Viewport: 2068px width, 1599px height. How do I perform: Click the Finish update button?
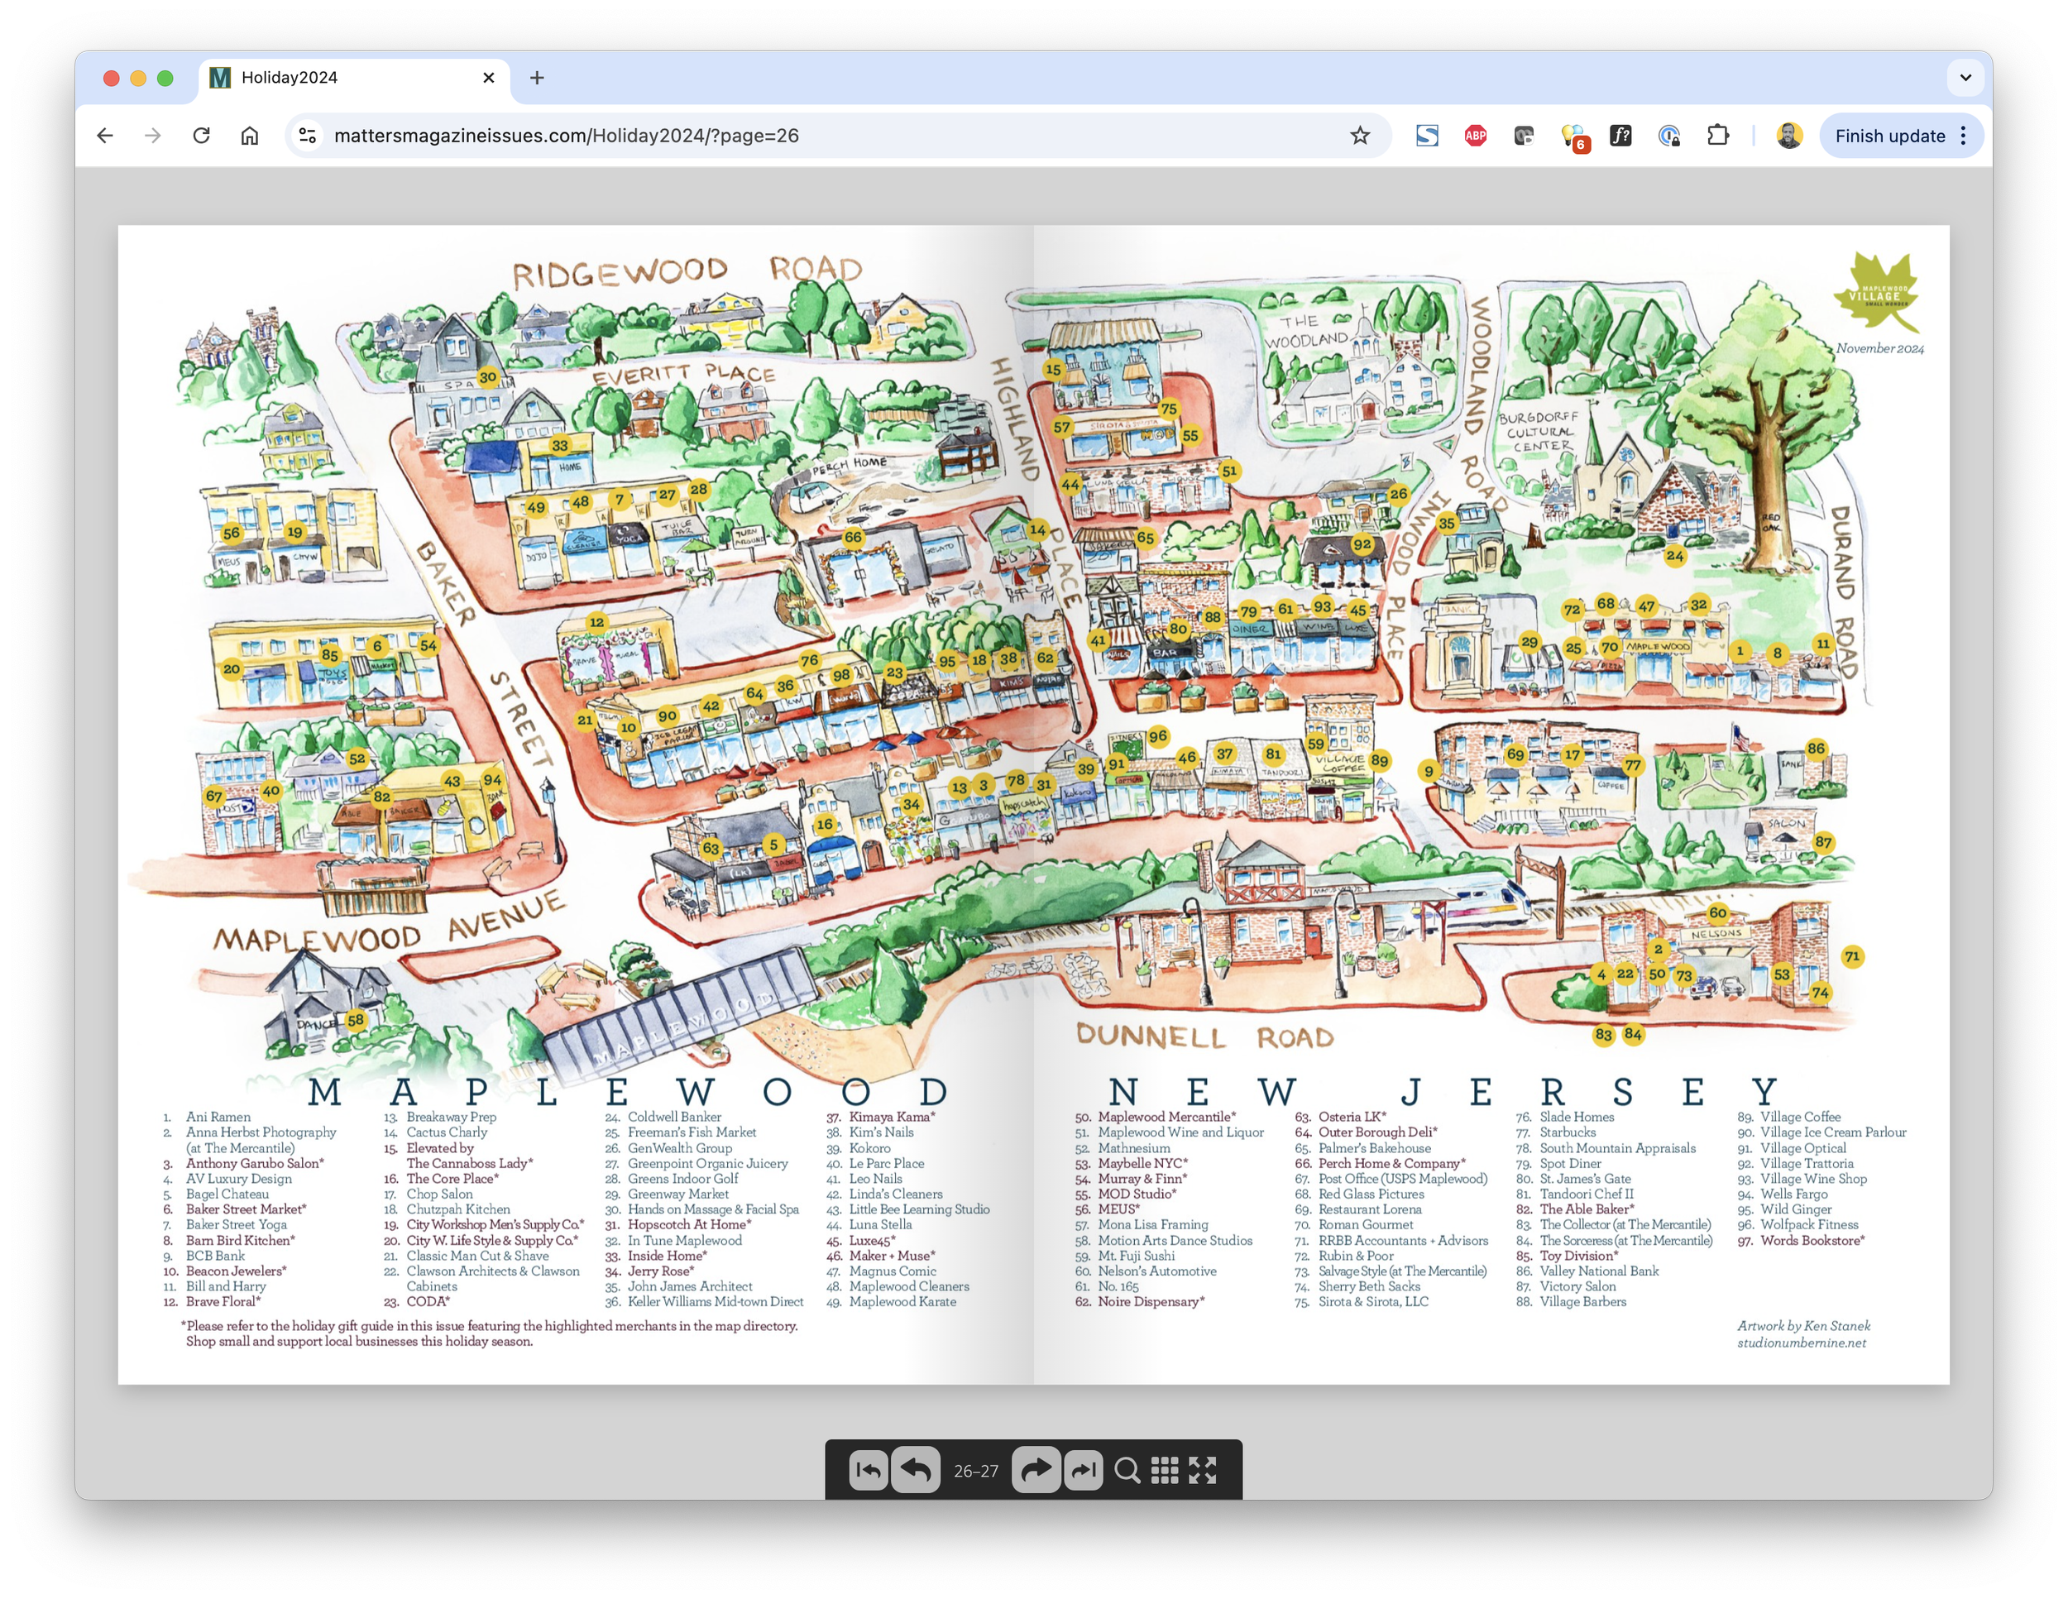click(x=1889, y=136)
